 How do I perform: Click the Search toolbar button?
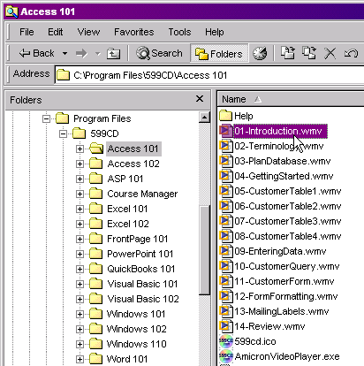(159, 53)
